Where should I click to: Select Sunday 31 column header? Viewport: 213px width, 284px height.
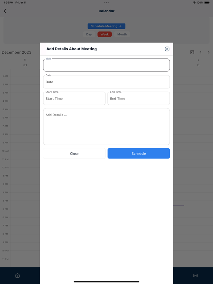(x=25, y=62)
